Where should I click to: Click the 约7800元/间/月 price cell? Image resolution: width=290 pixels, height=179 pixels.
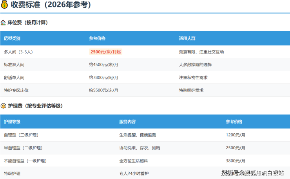pos(104,77)
